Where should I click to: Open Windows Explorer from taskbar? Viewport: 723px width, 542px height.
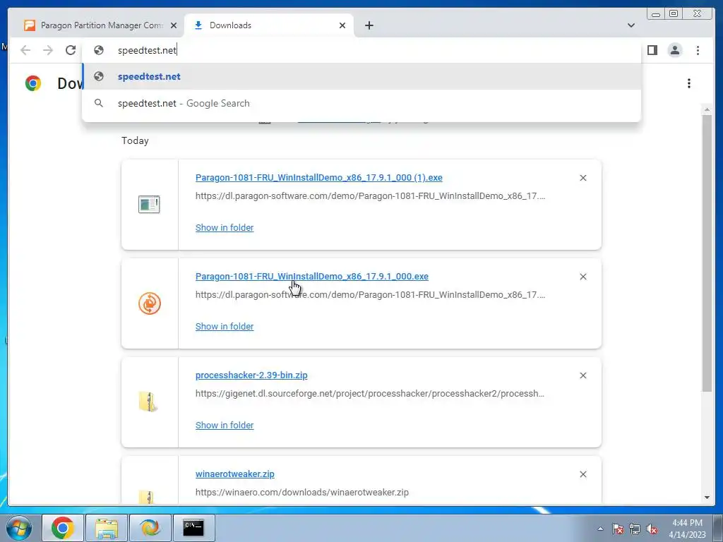107,528
